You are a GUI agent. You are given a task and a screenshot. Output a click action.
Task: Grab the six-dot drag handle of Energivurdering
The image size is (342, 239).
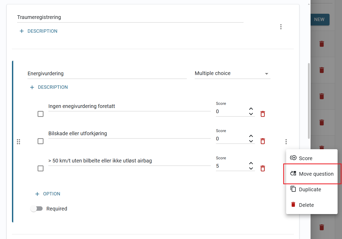pyautogui.click(x=18, y=142)
